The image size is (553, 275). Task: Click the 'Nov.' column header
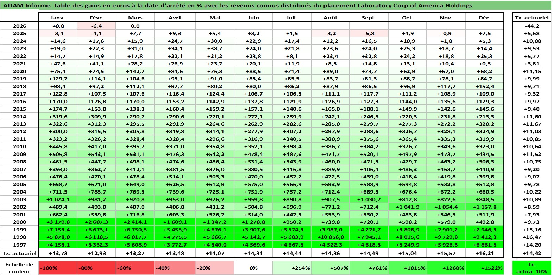(446, 18)
